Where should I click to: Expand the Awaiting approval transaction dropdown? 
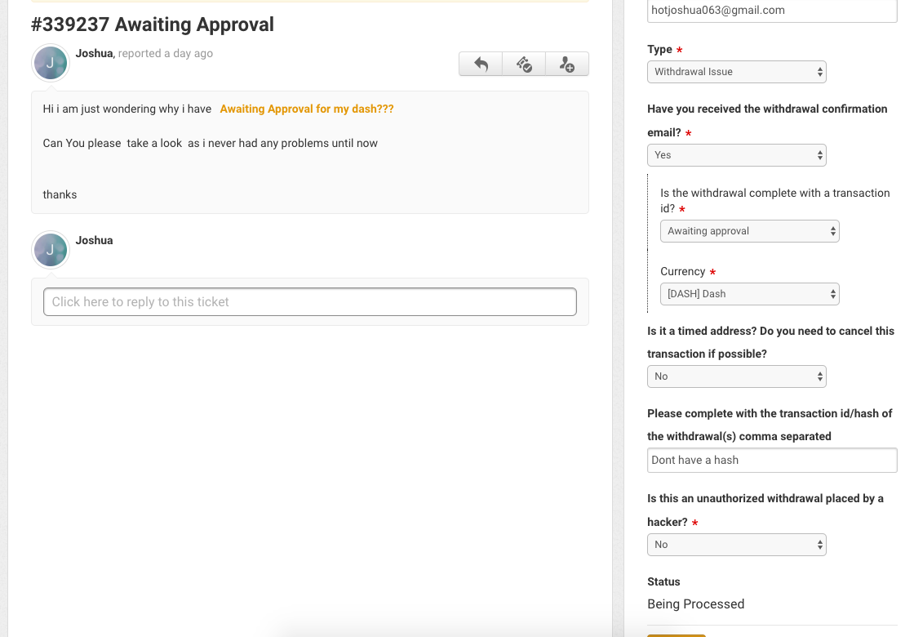point(749,231)
